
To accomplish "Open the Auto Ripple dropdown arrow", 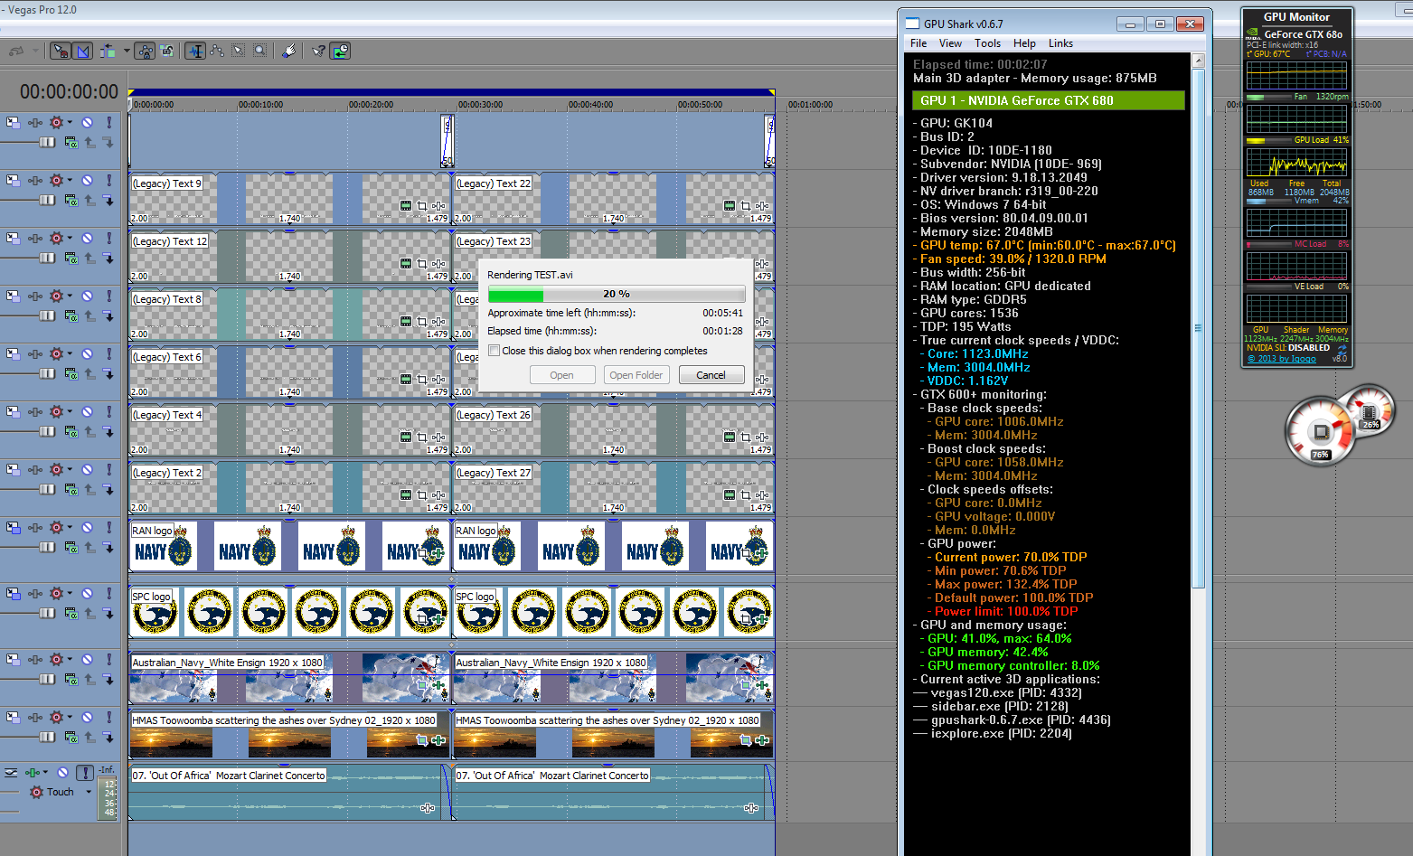I will (x=127, y=52).
